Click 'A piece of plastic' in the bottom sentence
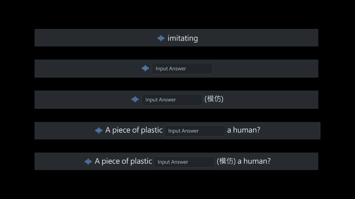Image resolution: width=355 pixels, height=199 pixels. click(x=123, y=161)
